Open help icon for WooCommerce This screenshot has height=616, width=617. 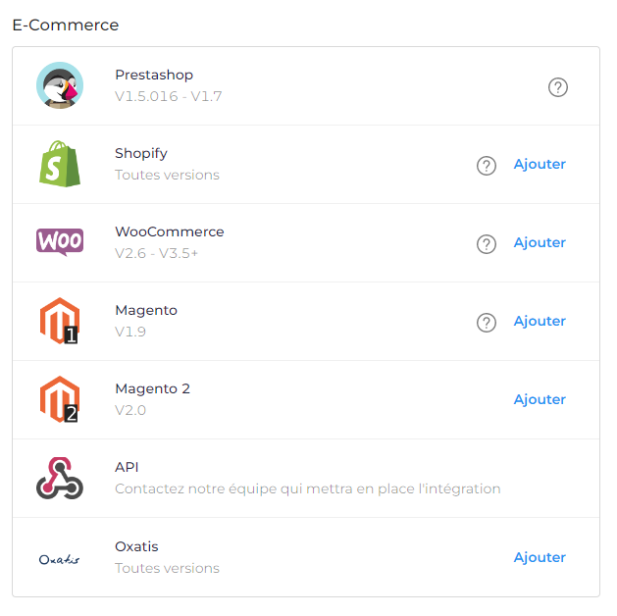[x=487, y=244]
